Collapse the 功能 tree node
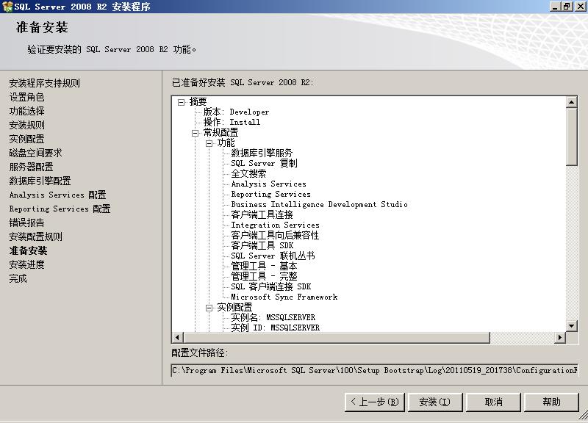Viewport: 588px width, 423px height. point(209,143)
